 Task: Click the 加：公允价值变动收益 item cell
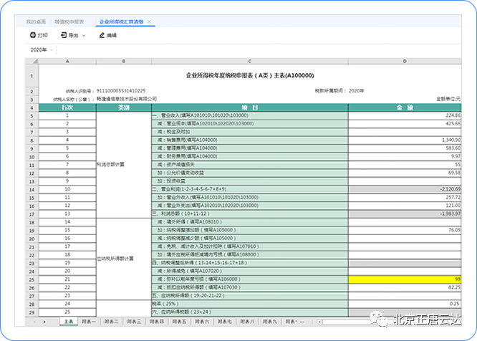[250, 173]
